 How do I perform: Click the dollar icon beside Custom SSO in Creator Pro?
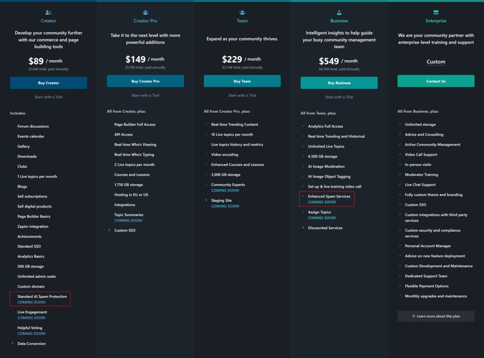tap(109, 230)
